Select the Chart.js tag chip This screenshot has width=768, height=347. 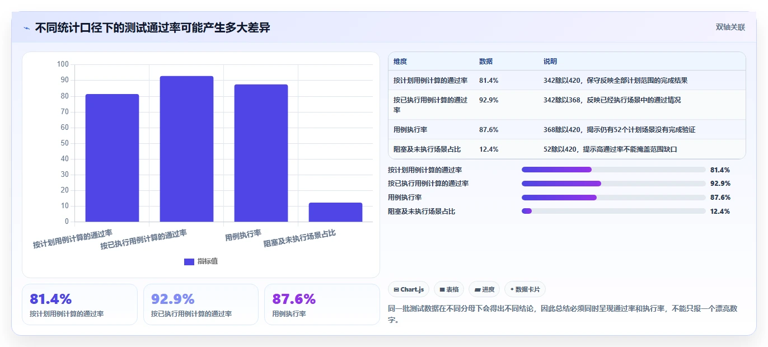point(409,289)
